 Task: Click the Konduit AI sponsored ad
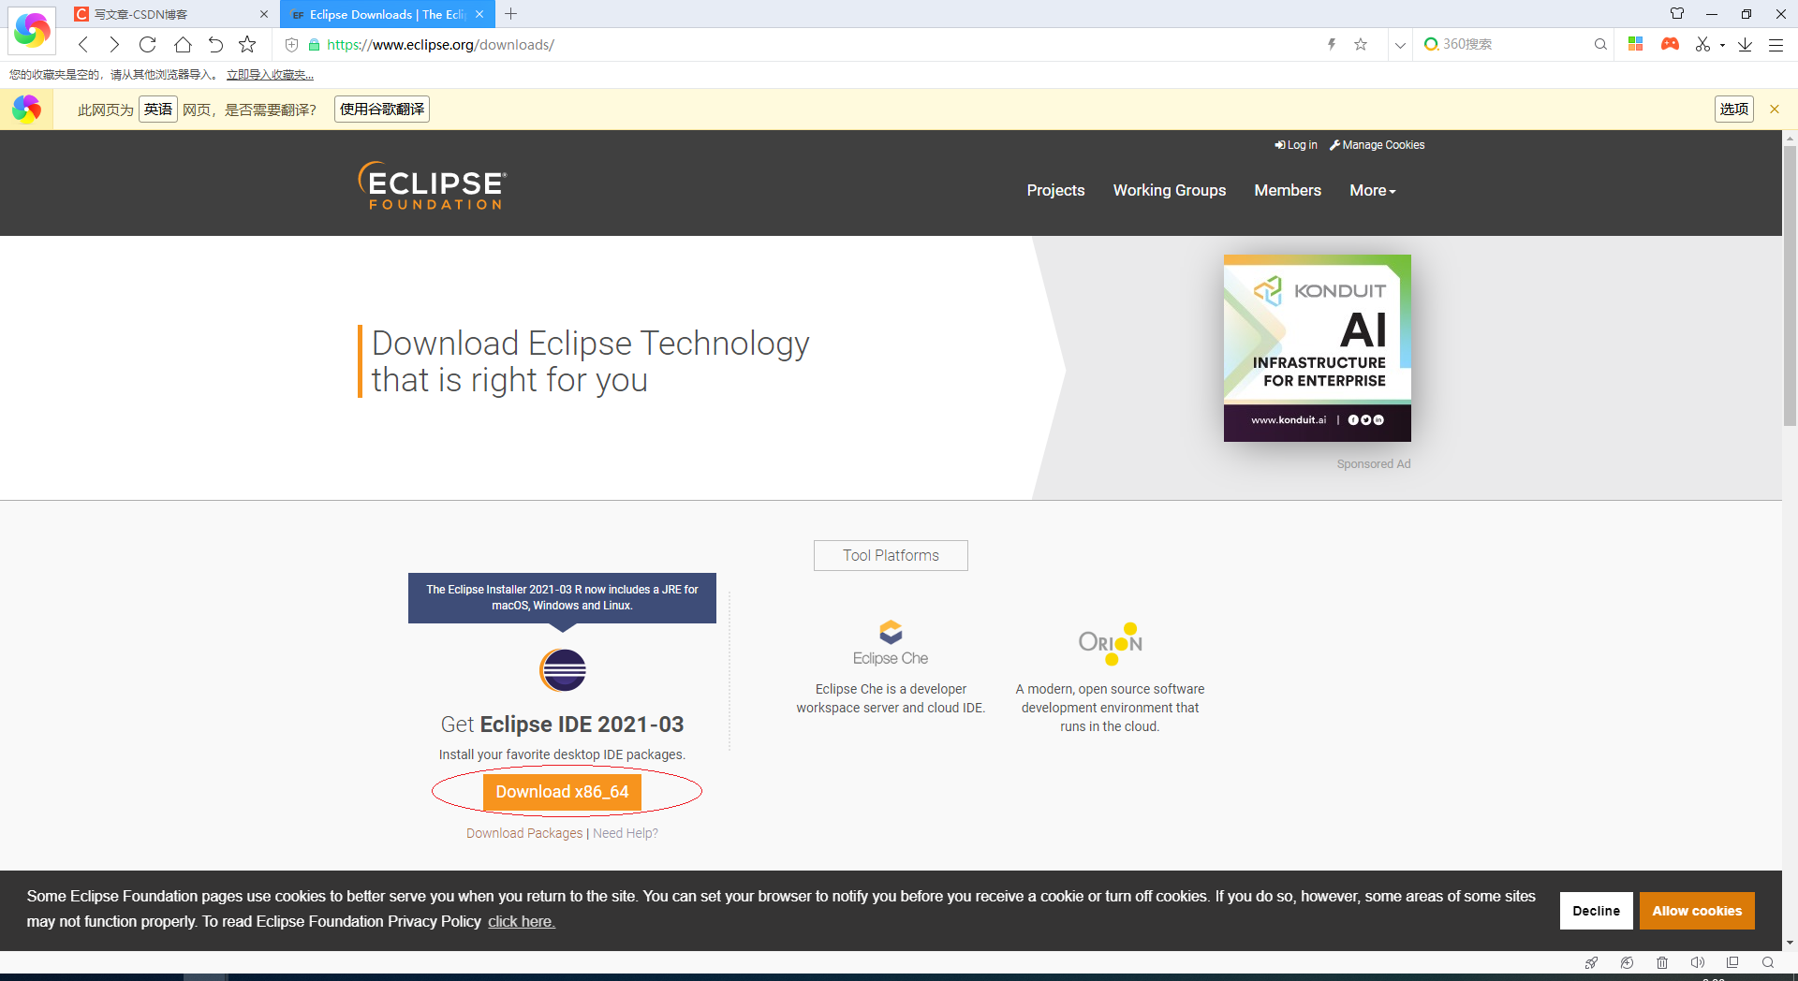pos(1317,348)
